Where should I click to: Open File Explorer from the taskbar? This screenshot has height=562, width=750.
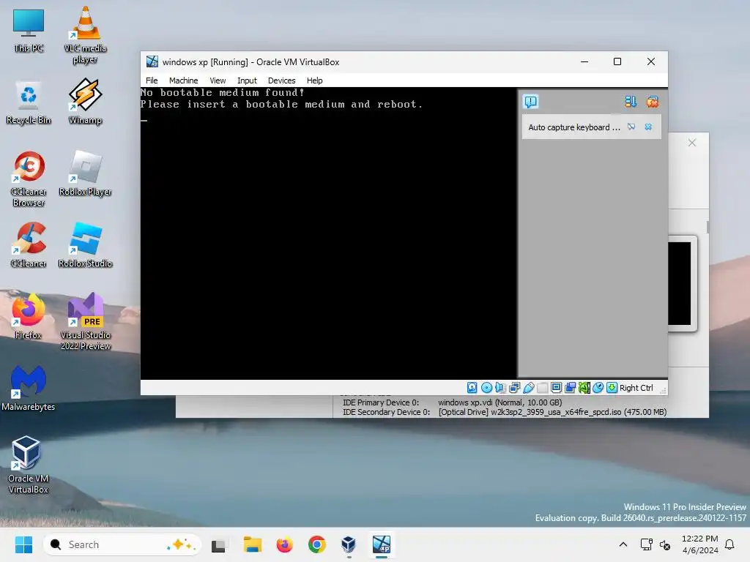tap(252, 544)
